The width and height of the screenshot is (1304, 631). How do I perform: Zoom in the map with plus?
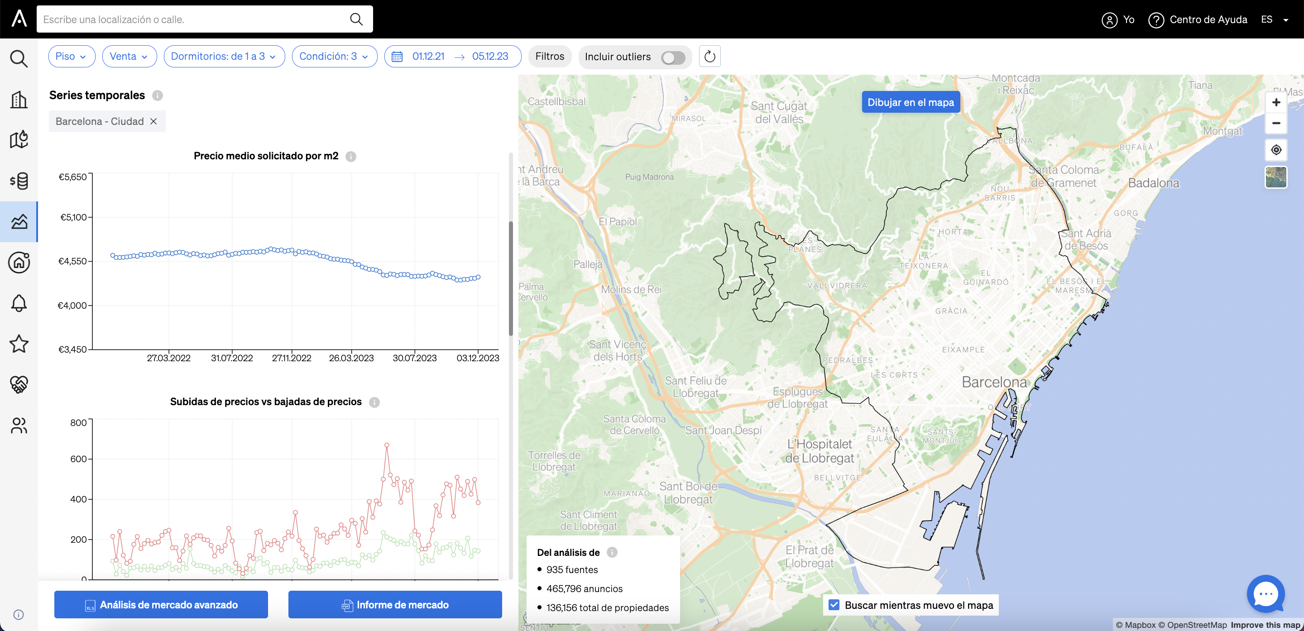1275,102
